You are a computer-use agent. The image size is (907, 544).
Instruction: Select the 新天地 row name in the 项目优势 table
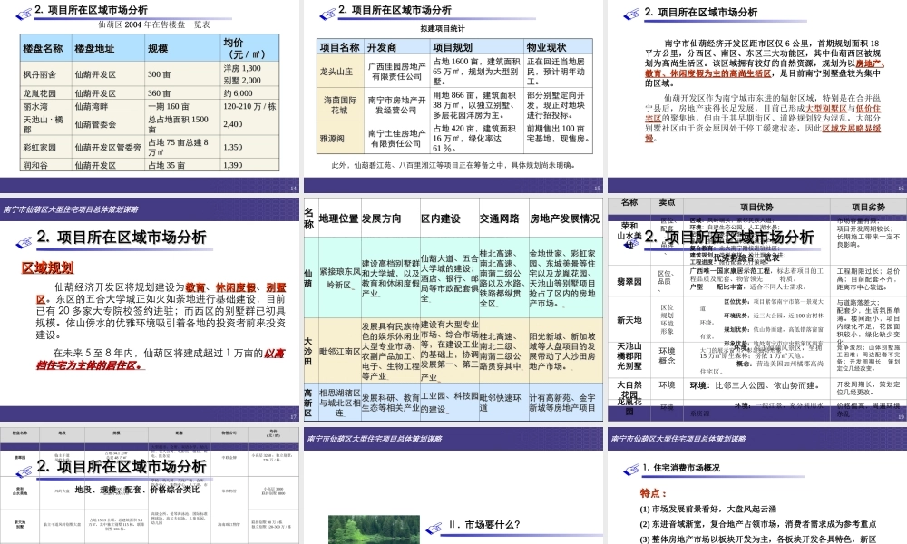click(629, 320)
